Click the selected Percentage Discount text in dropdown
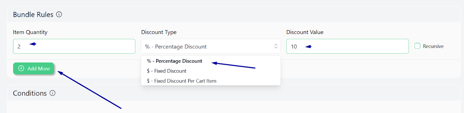The height and width of the screenshot is (113, 464). (179, 61)
